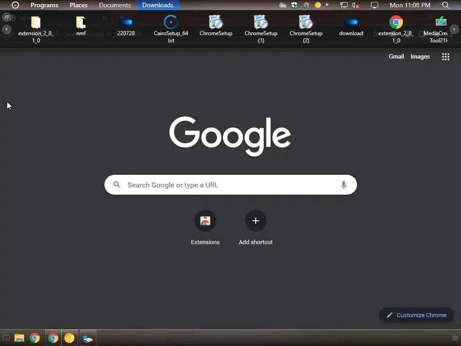Viewport: 461px width, 346px height.
Task: Click the muted volume speaker icon
Action: (356, 5)
